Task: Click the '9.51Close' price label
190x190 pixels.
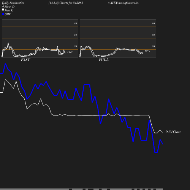Action: [173, 132]
